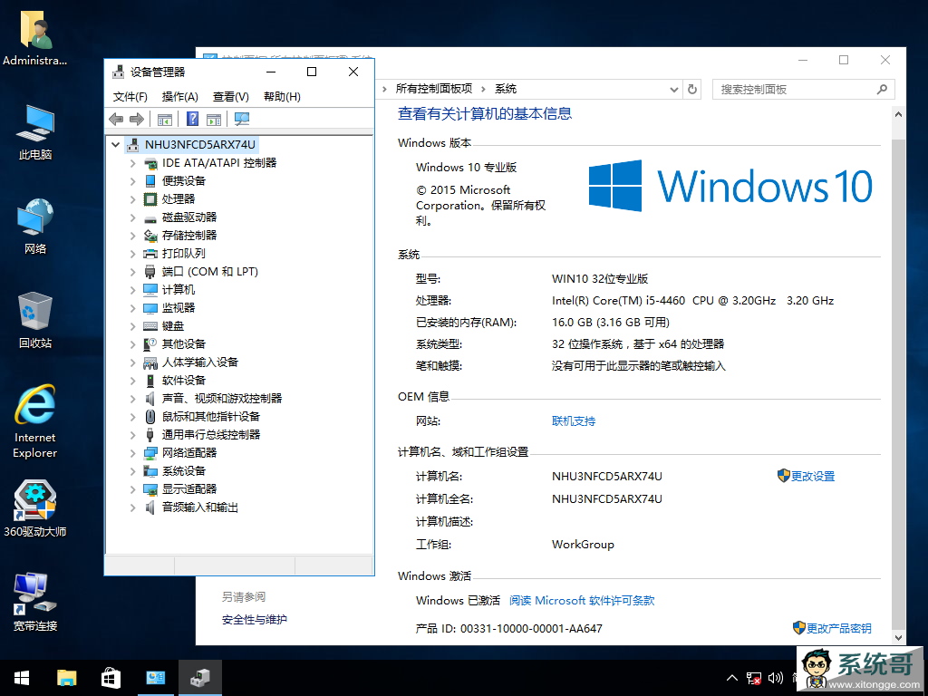Select the 网络 desktop icon
This screenshot has width=928, height=696.
click(x=35, y=227)
